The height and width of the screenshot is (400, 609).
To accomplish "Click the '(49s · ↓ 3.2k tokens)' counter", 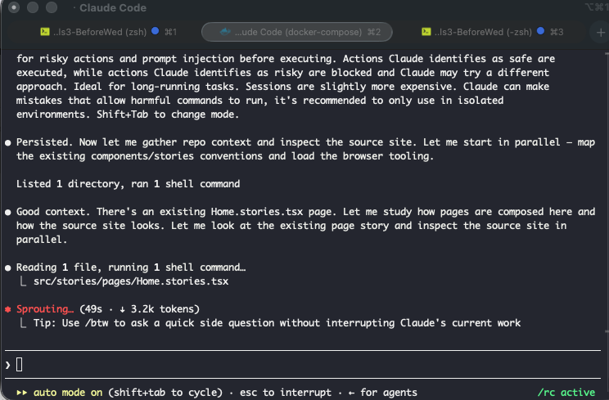I will click(x=139, y=309).
